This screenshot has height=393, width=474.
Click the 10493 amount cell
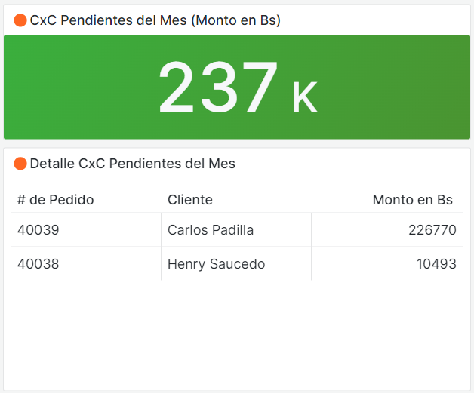(436, 264)
